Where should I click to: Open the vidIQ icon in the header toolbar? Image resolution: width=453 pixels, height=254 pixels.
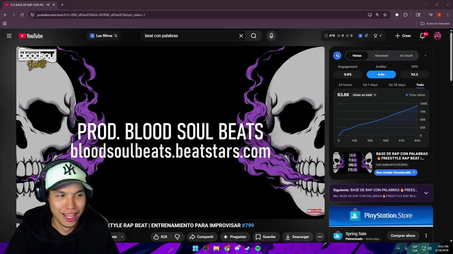coord(360,36)
